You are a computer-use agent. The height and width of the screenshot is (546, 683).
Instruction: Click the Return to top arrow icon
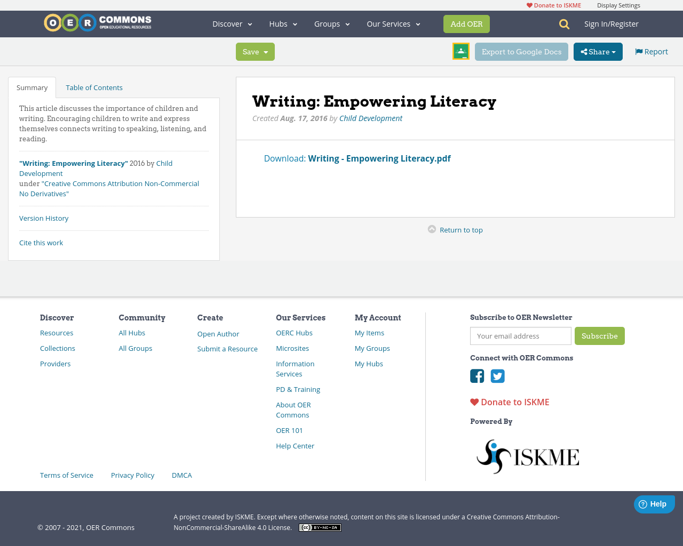tap(431, 228)
